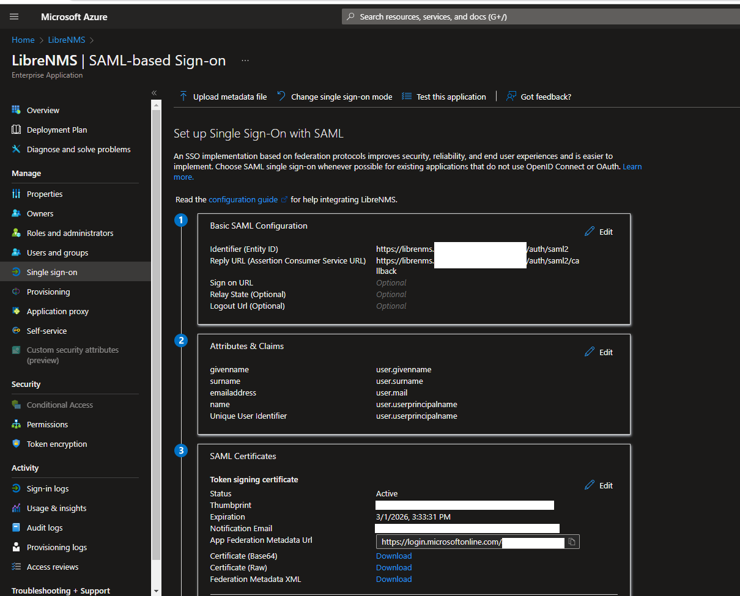This screenshot has height=596, width=740.
Task: Edit the SAML Certificates section
Action: 599,485
